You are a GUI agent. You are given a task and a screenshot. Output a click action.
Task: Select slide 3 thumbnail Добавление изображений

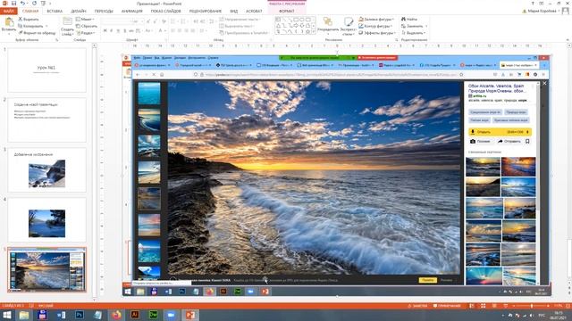tap(47, 170)
